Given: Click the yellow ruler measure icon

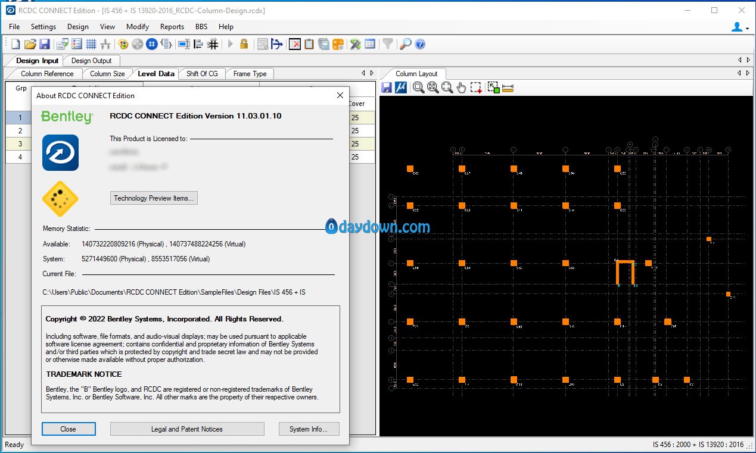Looking at the screenshot, I should 508,88.
